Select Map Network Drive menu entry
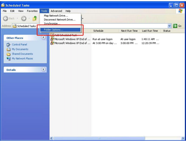The image size is (186, 141). coord(56,16)
